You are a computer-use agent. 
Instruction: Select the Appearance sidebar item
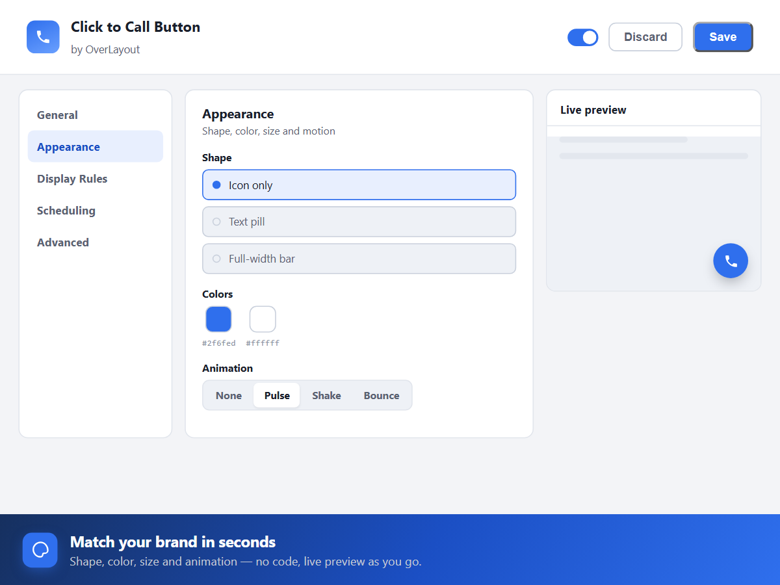click(96, 147)
